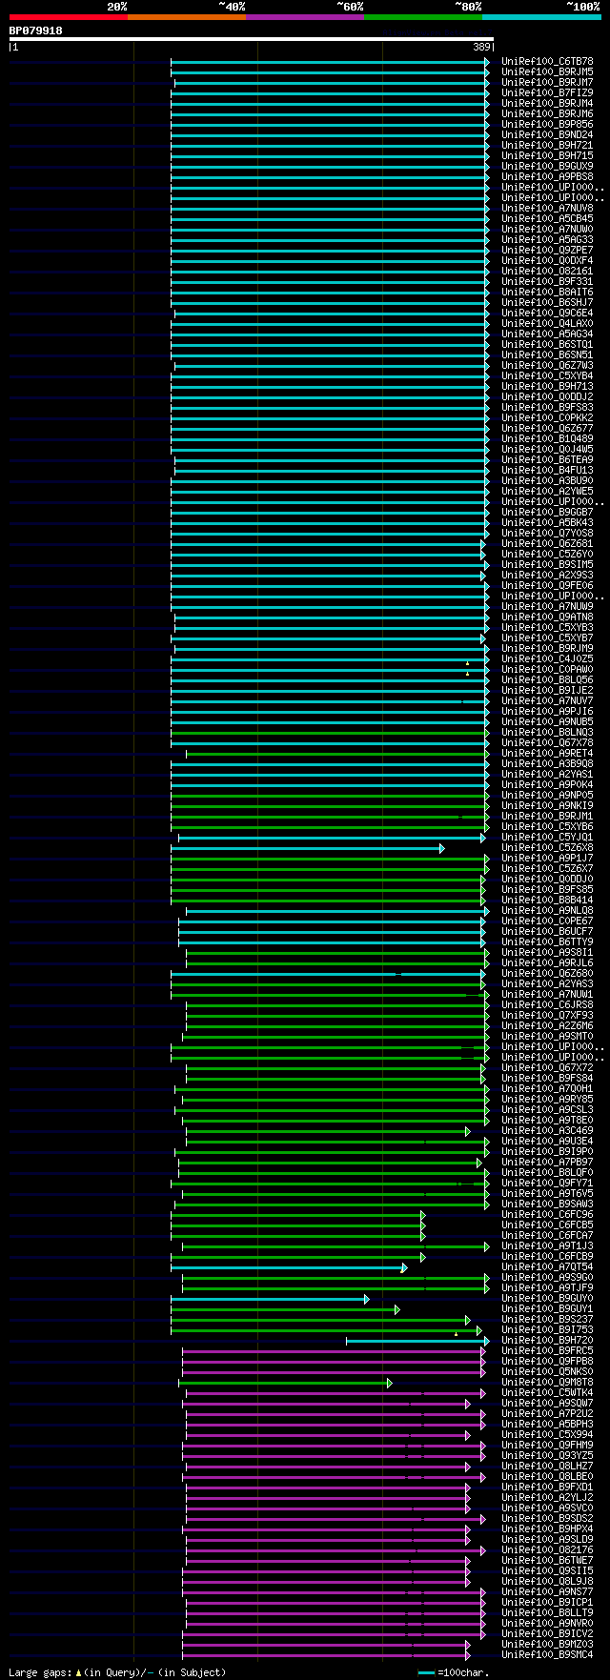Select label UniRef100_Q5NKS0
The height and width of the screenshot is (1680, 610).
pyautogui.click(x=547, y=1371)
